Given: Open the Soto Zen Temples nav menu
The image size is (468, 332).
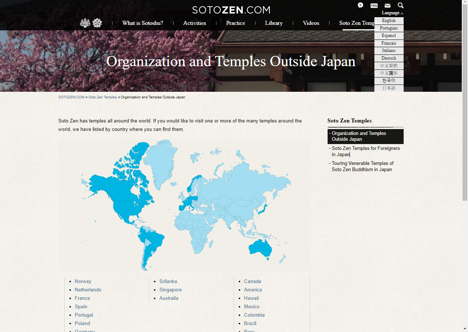Looking at the screenshot, I should (x=357, y=23).
